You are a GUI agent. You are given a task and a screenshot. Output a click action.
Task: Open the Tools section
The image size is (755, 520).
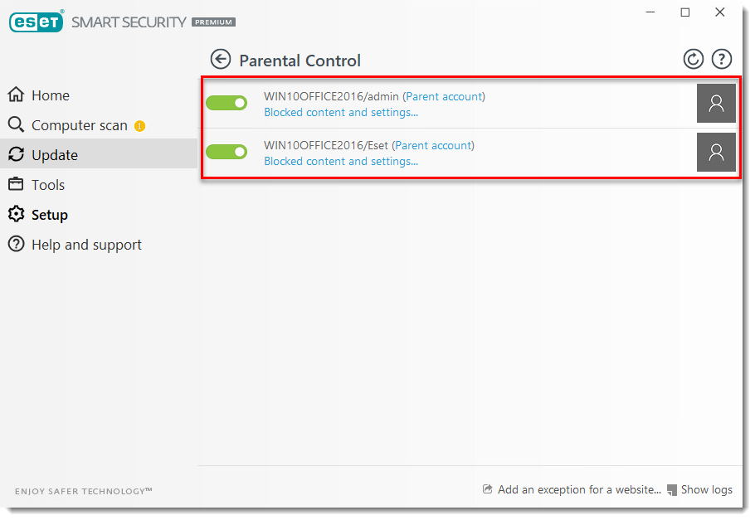coord(47,185)
